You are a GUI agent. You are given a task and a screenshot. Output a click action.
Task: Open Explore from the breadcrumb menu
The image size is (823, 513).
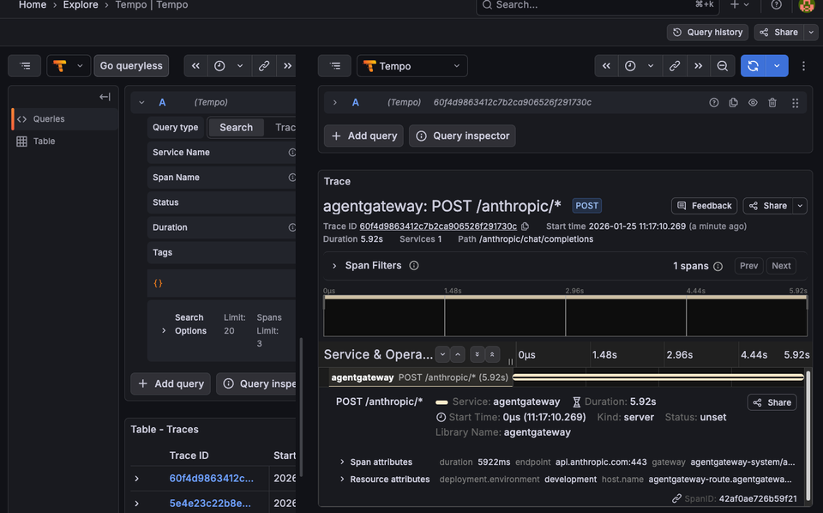[x=81, y=5]
